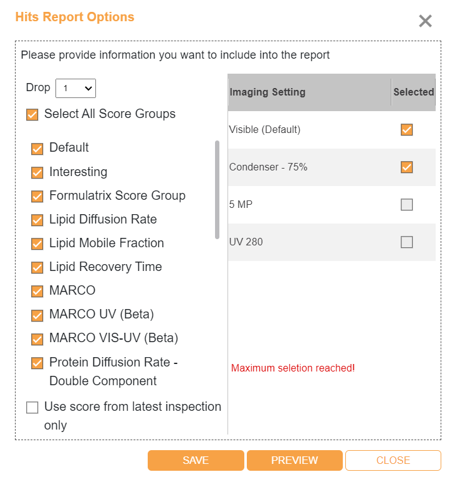Click the SAVE button

tap(196, 460)
